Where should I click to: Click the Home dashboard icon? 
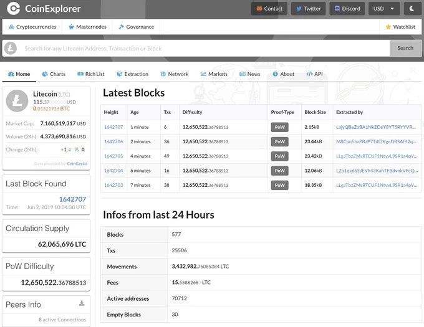[x=11, y=74]
